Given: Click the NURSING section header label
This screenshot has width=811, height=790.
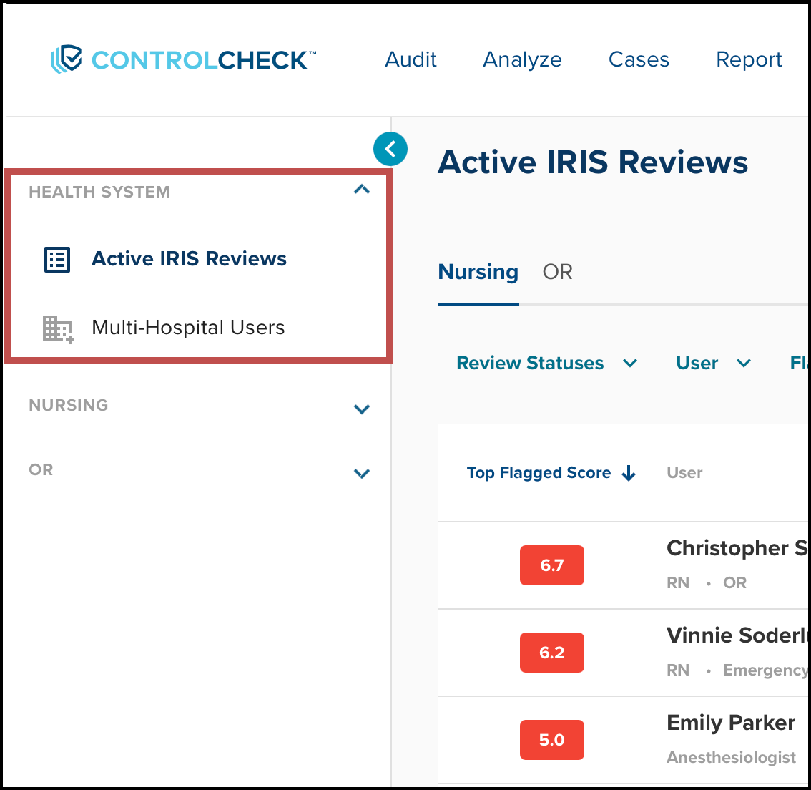Looking at the screenshot, I should click(68, 405).
